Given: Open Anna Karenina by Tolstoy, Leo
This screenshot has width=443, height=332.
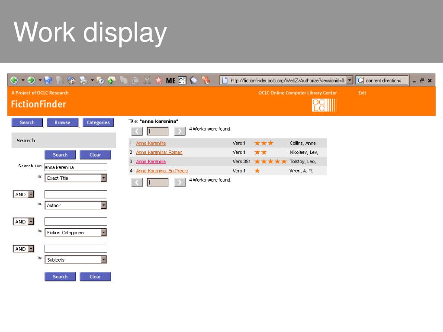Looking at the screenshot, I should click(151, 162).
